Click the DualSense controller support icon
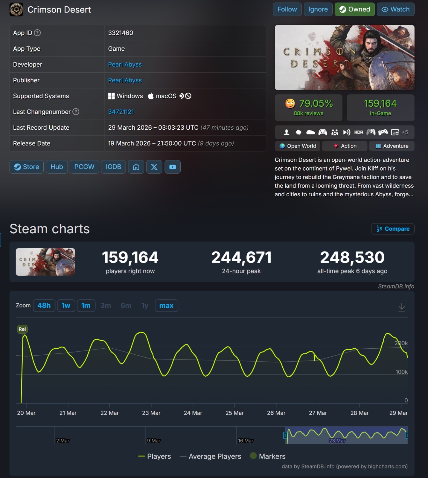 pos(371,132)
